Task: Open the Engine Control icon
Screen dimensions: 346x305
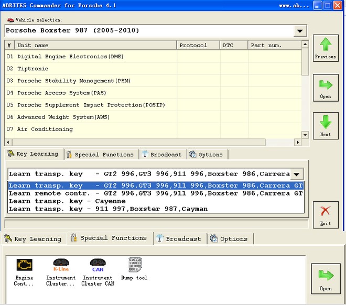Action: 24,266
